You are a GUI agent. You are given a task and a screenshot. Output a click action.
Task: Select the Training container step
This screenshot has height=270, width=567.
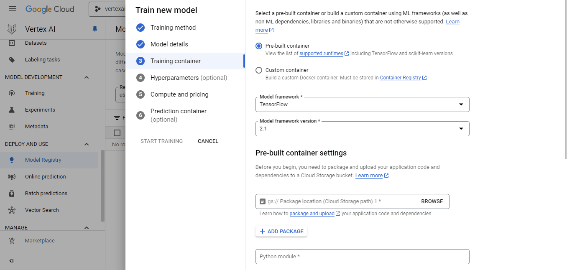coord(185,61)
